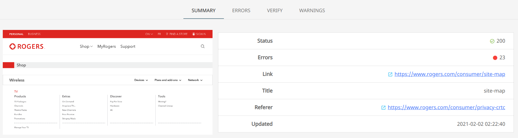Viewport: 518px width, 138px height.
Task: Click Free Preview under Extras
Action: click(x=68, y=114)
